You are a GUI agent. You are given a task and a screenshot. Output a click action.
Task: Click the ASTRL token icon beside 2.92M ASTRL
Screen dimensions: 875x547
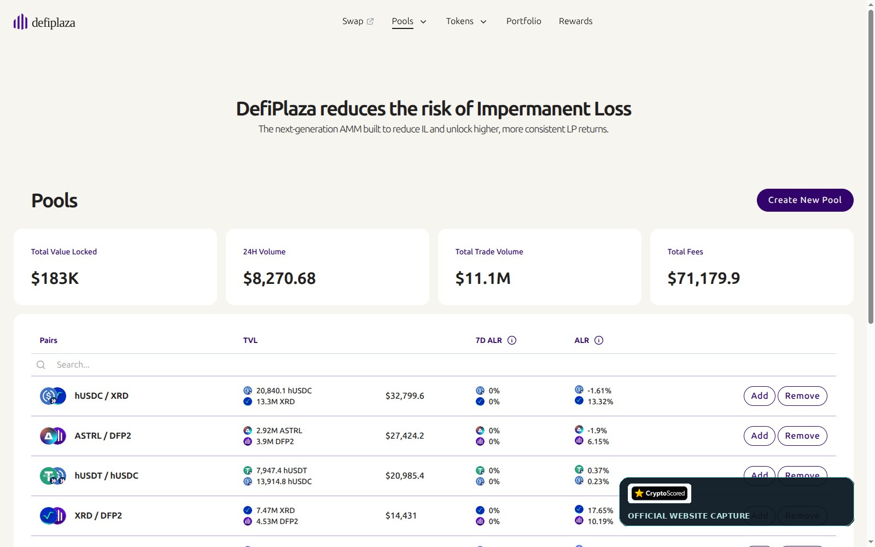tap(248, 430)
